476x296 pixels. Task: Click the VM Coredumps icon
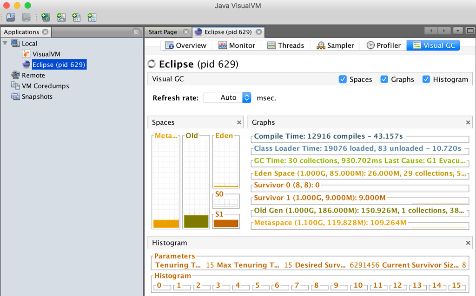pos(15,86)
